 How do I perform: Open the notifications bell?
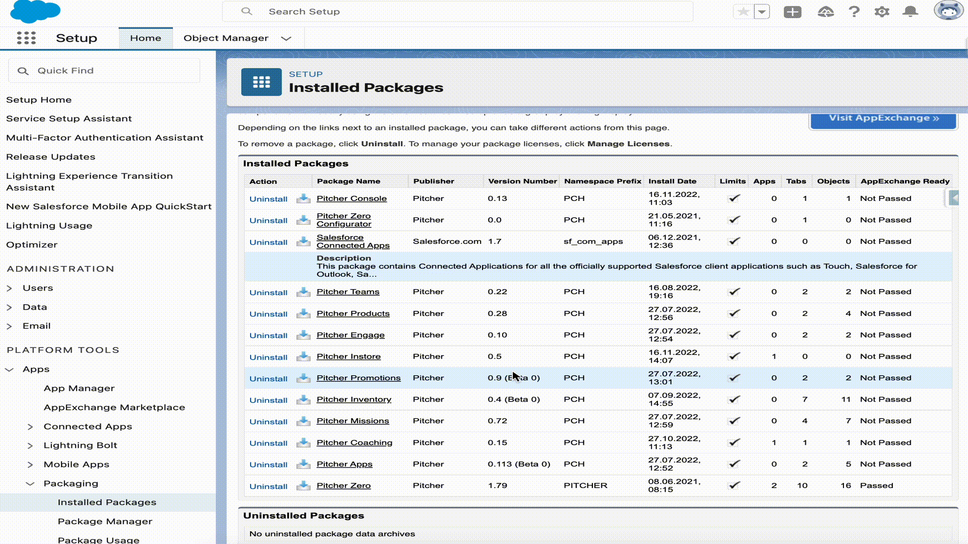point(910,12)
